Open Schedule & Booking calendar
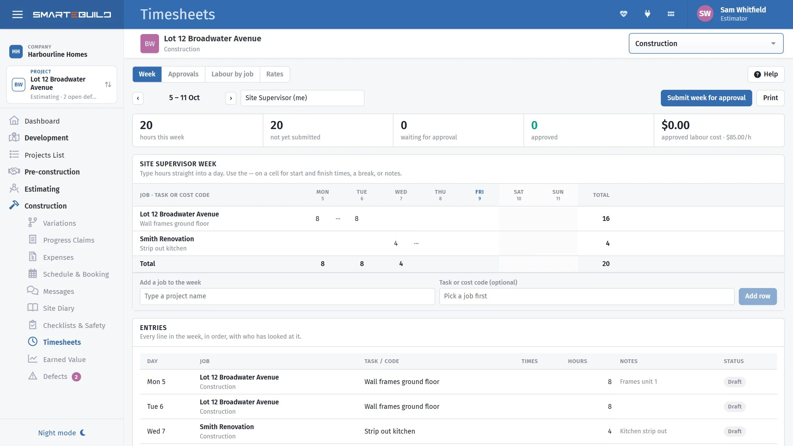This screenshot has height=446, width=793. coord(76,274)
